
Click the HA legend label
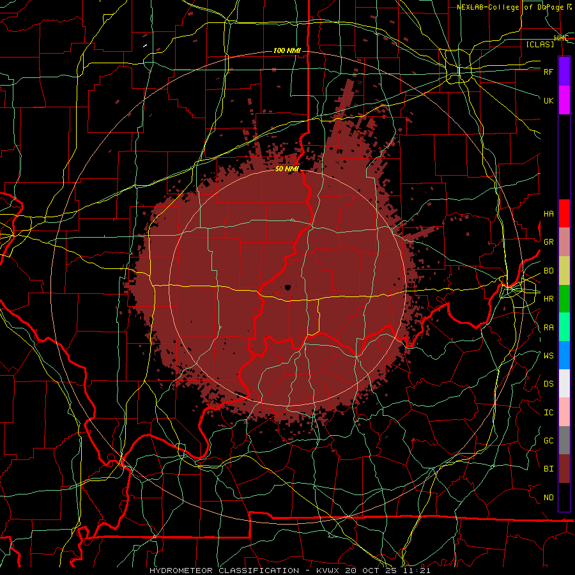click(x=548, y=214)
